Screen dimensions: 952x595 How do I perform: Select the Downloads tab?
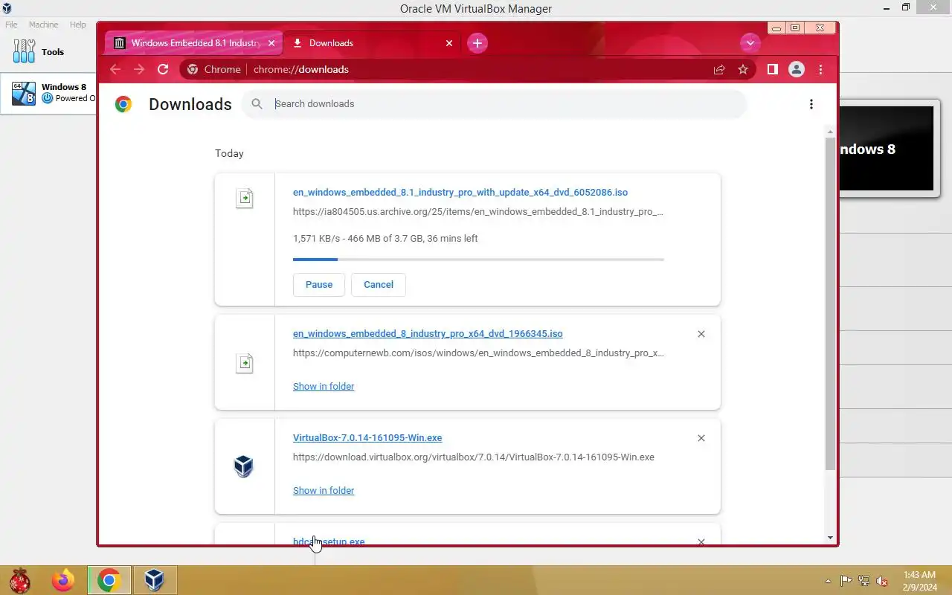pos(372,43)
